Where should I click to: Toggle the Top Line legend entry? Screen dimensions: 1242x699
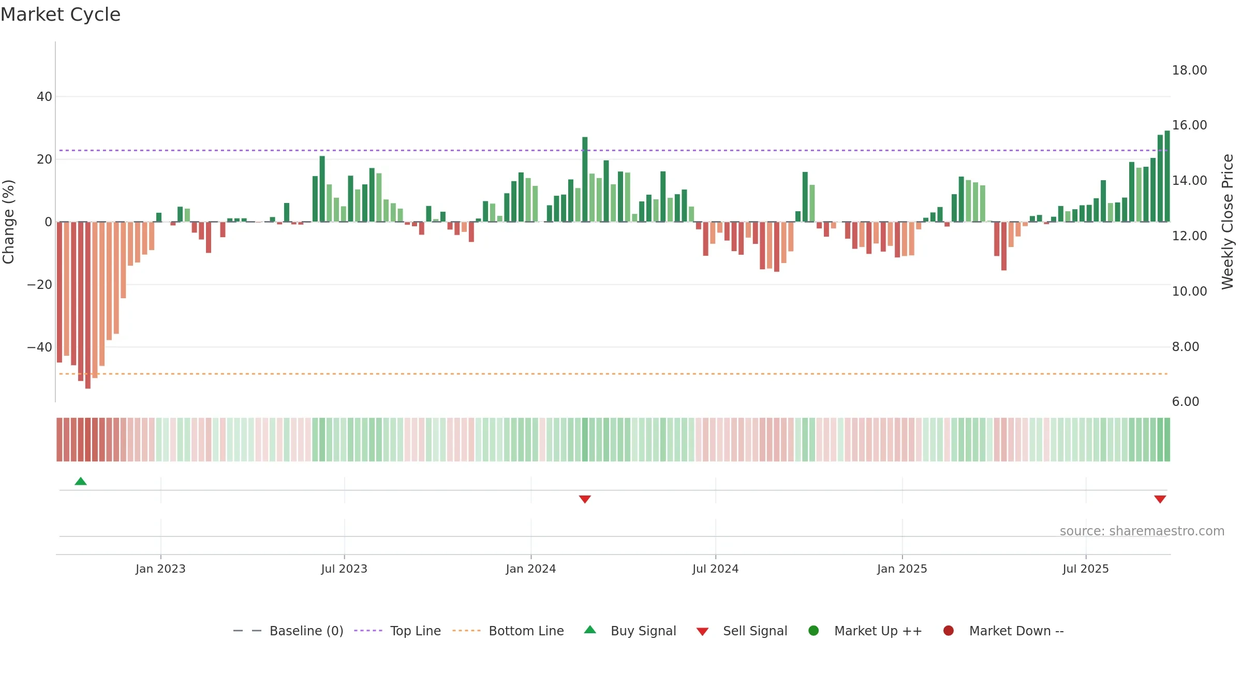click(397, 631)
